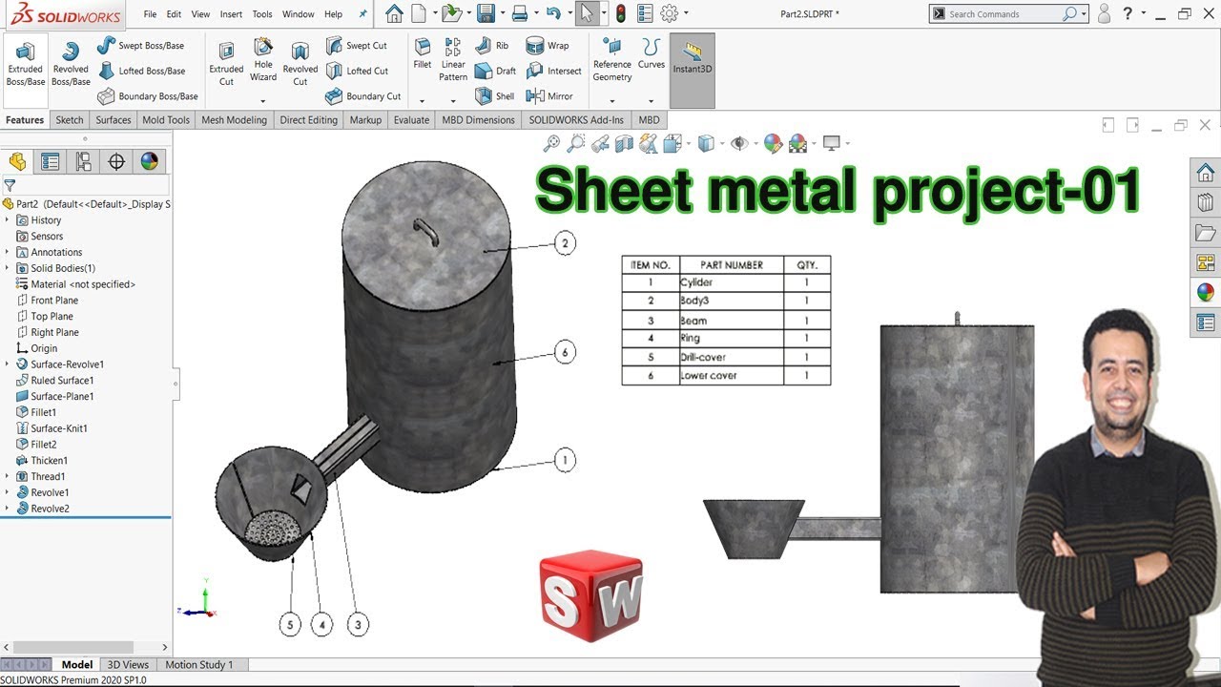Open Reference Geometry tools
The image size is (1221, 687).
612,59
